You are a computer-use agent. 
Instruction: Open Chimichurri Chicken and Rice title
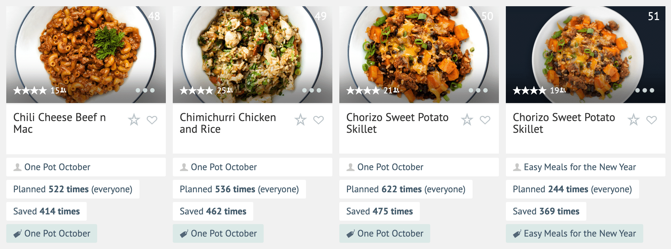228,123
